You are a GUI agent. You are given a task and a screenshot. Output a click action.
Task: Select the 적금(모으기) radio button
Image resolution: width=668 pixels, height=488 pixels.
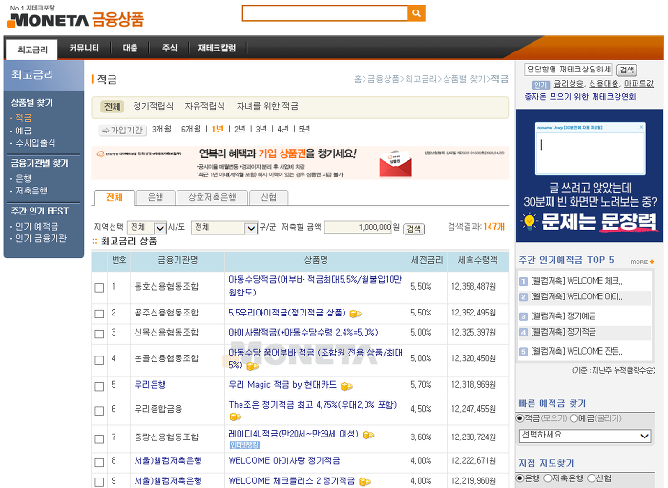pos(520,418)
